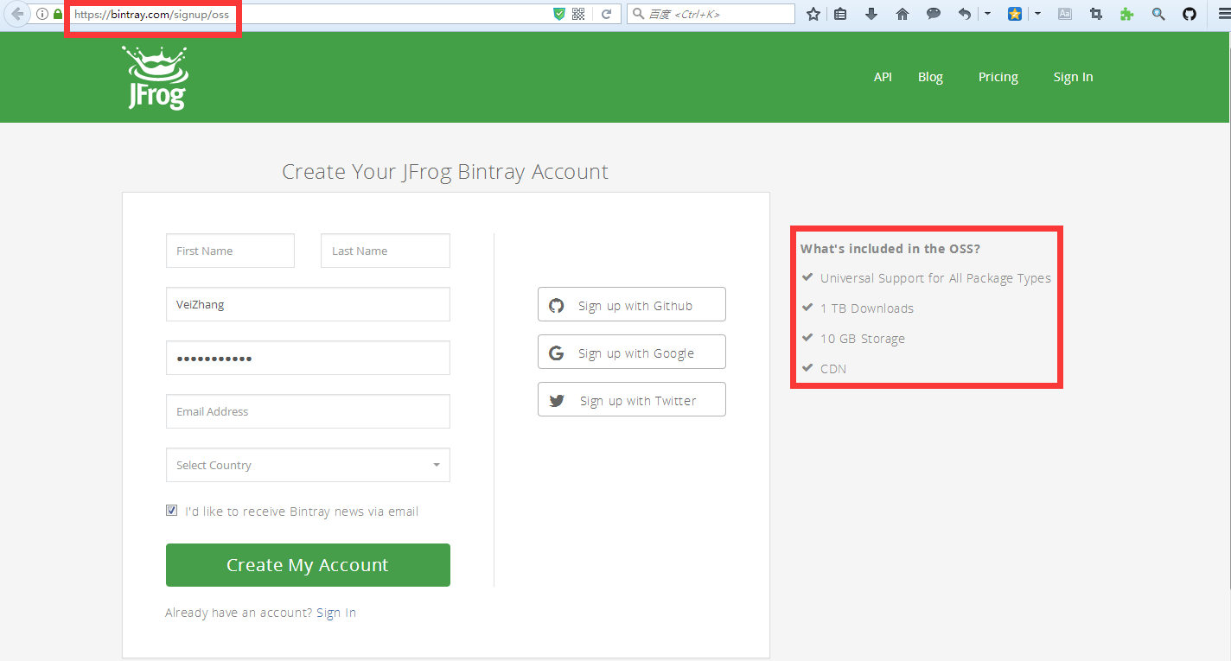Image resolution: width=1231 pixels, height=661 pixels.
Task: Sign up with Github button
Action: [632, 304]
